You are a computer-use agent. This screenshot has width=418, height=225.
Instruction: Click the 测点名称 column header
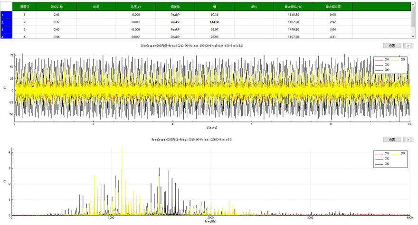click(x=57, y=8)
